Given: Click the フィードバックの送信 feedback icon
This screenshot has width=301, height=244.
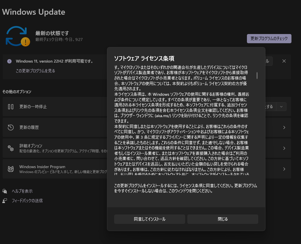Looking at the screenshot, I should coord(5,200).
